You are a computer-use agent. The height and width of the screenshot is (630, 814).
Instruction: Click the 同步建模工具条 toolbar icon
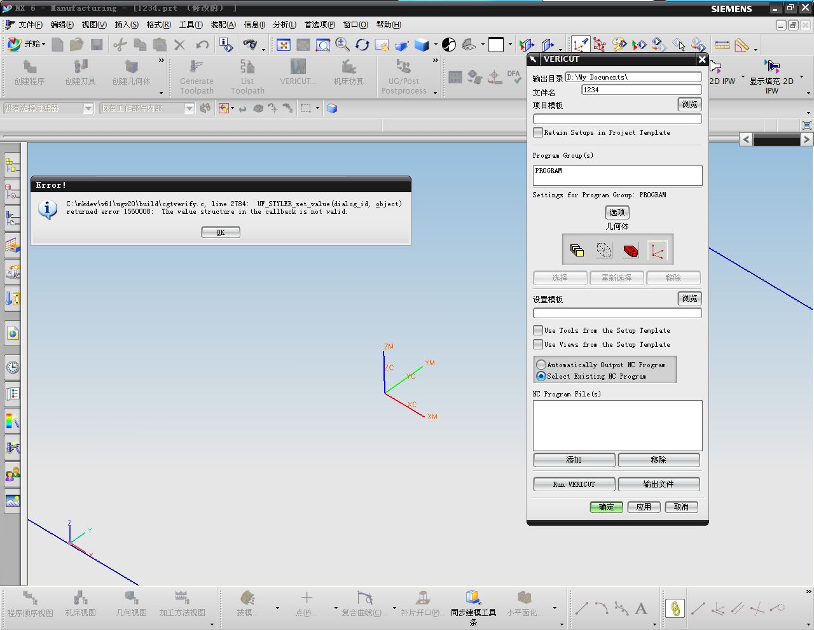coord(473,607)
